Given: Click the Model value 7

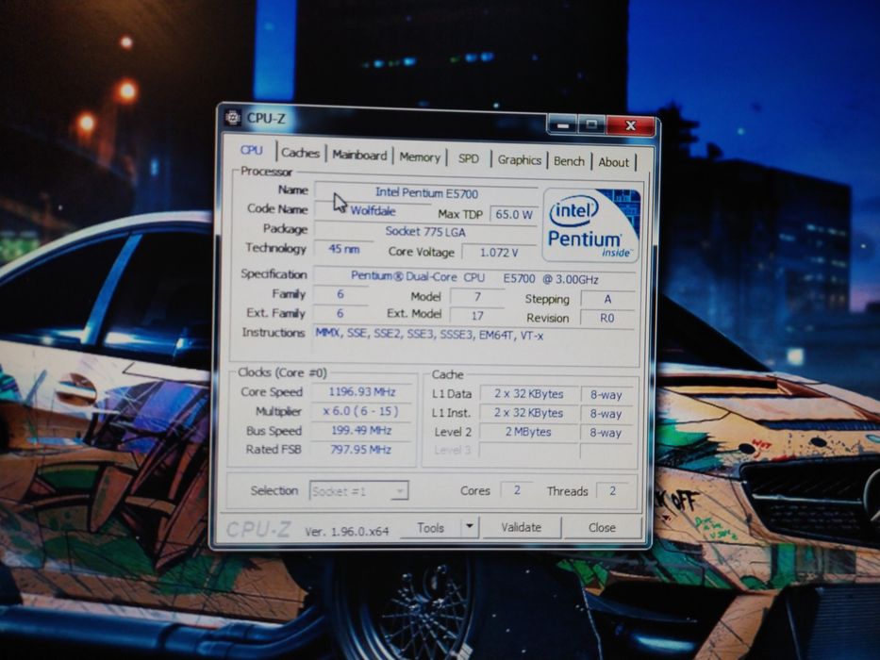Looking at the screenshot, I should (x=477, y=296).
